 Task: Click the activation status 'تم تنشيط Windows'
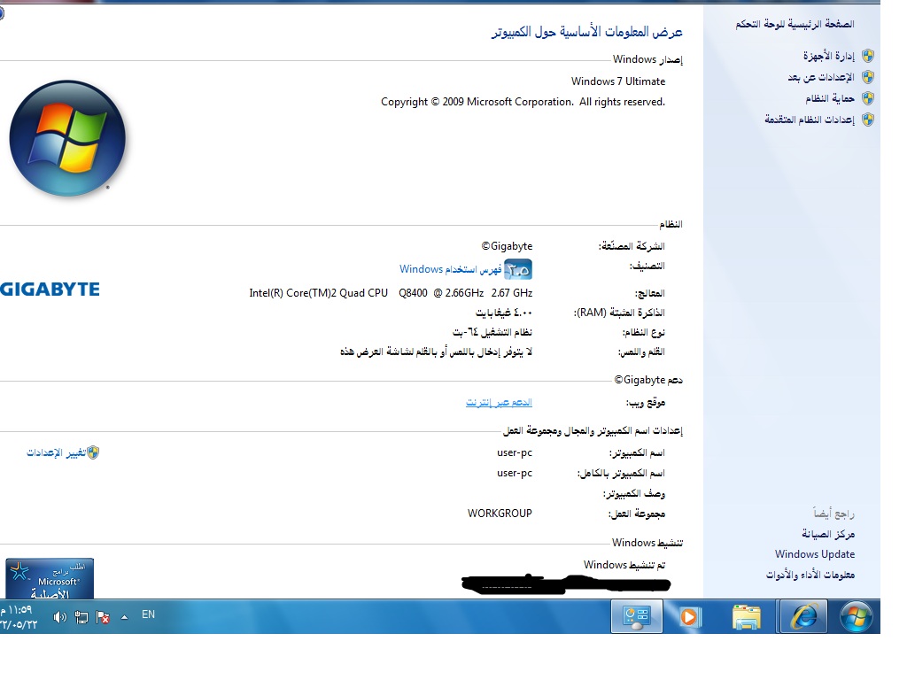click(x=624, y=565)
